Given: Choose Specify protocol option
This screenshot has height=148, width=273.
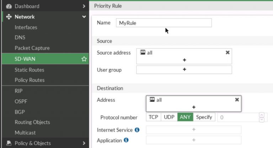Looking at the screenshot, I should click(204, 117).
